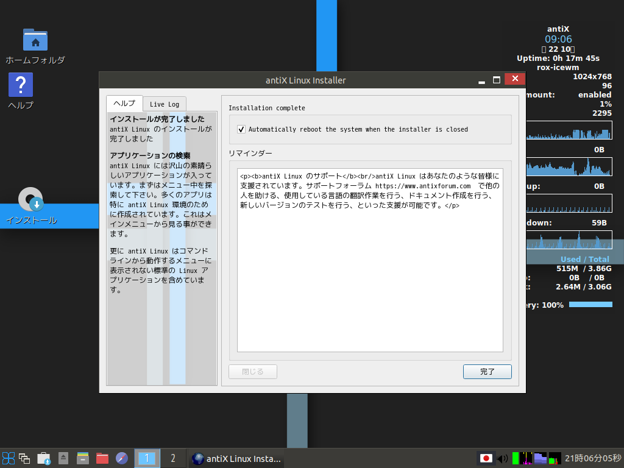Click the Used / Total header in conky

pyautogui.click(x=584, y=259)
